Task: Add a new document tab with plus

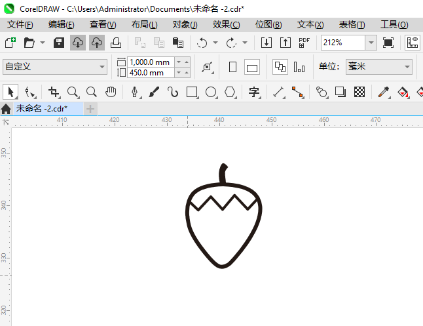Action: click(90, 109)
